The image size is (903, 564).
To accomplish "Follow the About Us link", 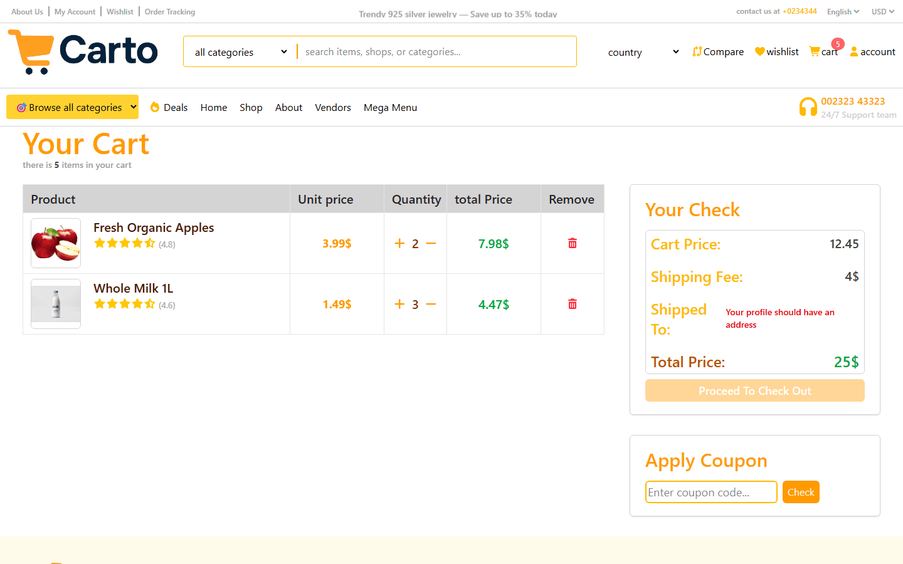I will pyautogui.click(x=27, y=11).
